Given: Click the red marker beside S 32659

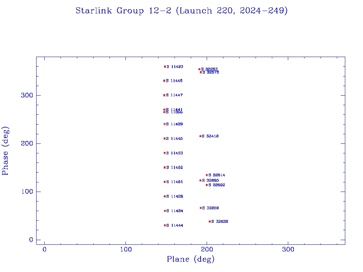Looking at the screenshot, I should tap(201, 208).
